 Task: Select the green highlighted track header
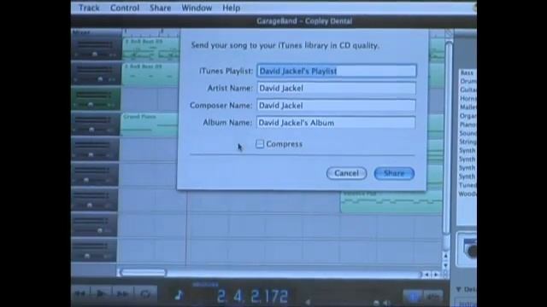(x=96, y=99)
